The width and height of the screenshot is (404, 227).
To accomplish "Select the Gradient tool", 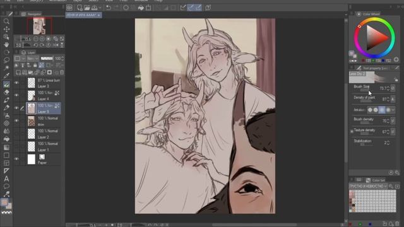I will (6, 148).
